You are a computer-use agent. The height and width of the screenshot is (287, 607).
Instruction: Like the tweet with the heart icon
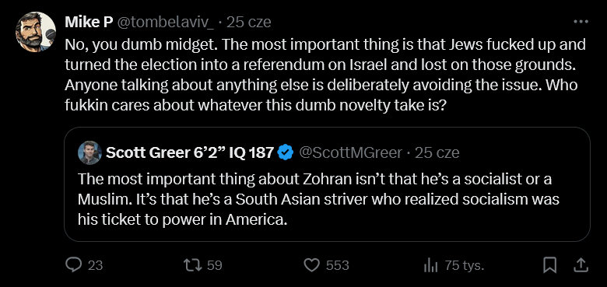311,265
